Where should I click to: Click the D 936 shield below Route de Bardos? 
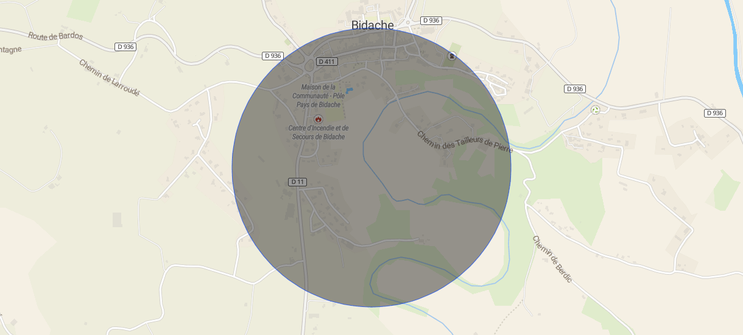point(124,46)
